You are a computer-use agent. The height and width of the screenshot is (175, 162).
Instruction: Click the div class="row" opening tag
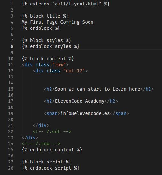tap(45, 65)
